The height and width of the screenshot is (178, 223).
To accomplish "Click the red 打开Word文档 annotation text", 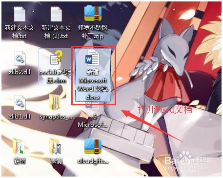I will coord(165,109).
